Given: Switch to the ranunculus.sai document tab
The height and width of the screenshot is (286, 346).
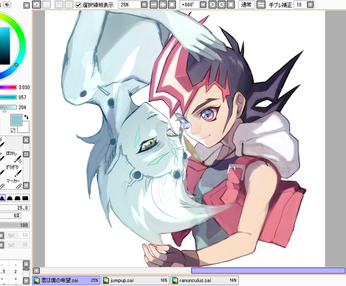Looking at the screenshot, I should click(x=205, y=280).
